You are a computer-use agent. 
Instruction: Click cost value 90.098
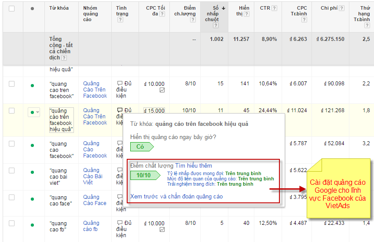click(x=334, y=84)
